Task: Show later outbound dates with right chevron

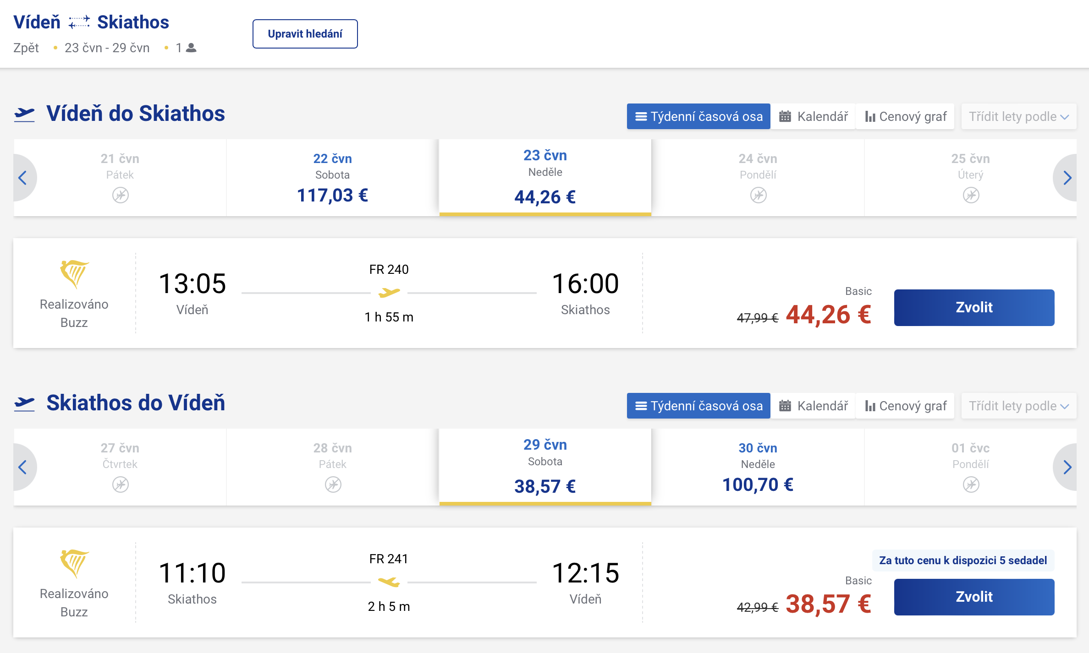Action: pos(1067,178)
